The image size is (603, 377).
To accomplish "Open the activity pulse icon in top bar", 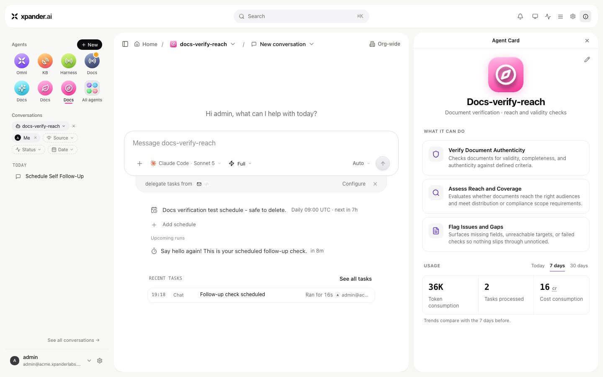I will click(548, 16).
